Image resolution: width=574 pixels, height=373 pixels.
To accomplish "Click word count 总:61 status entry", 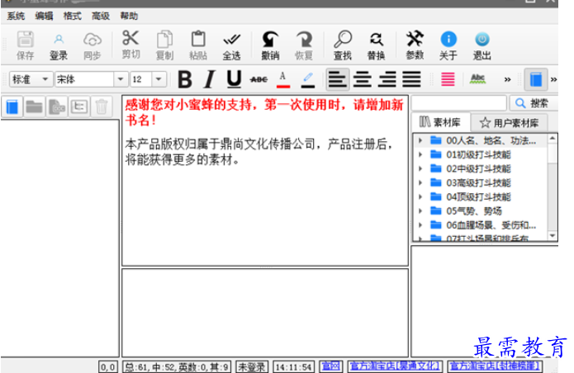I will [177, 366].
